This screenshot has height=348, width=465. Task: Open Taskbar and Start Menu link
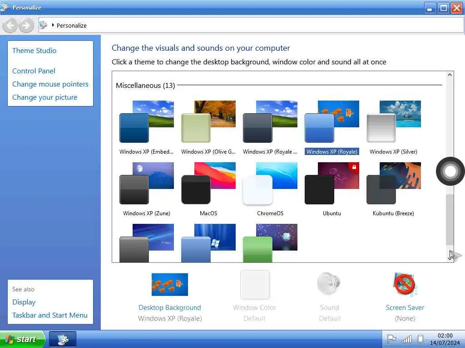(50, 315)
